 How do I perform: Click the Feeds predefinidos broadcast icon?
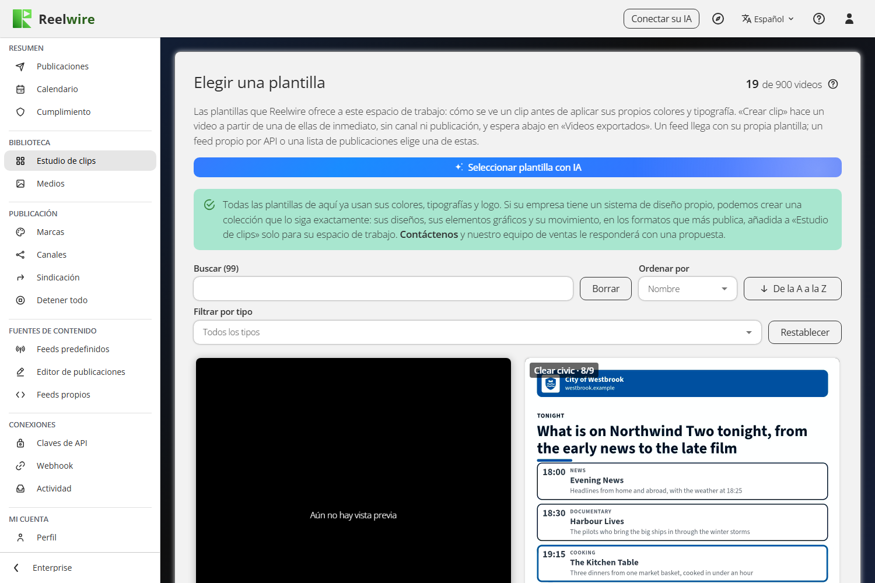click(x=20, y=349)
